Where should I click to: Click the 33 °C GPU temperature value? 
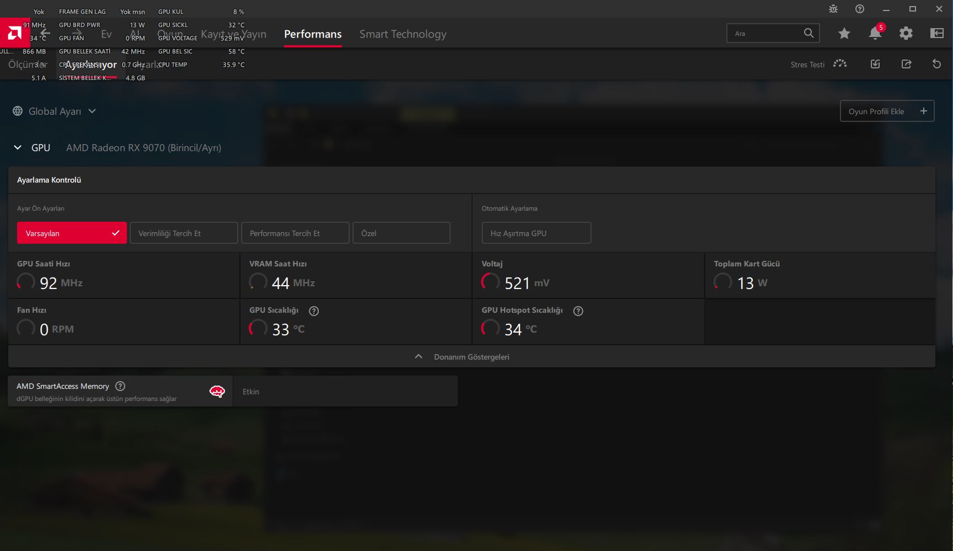pyautogui.click(x=288, y=329)
